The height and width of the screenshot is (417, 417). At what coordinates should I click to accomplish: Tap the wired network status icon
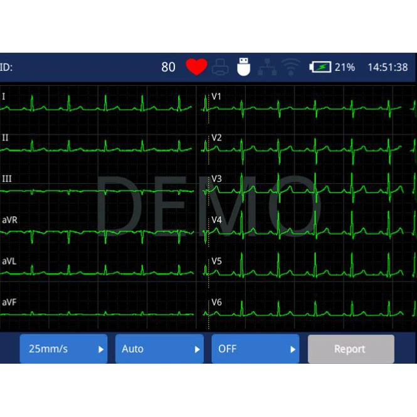[x=267, y=67]
